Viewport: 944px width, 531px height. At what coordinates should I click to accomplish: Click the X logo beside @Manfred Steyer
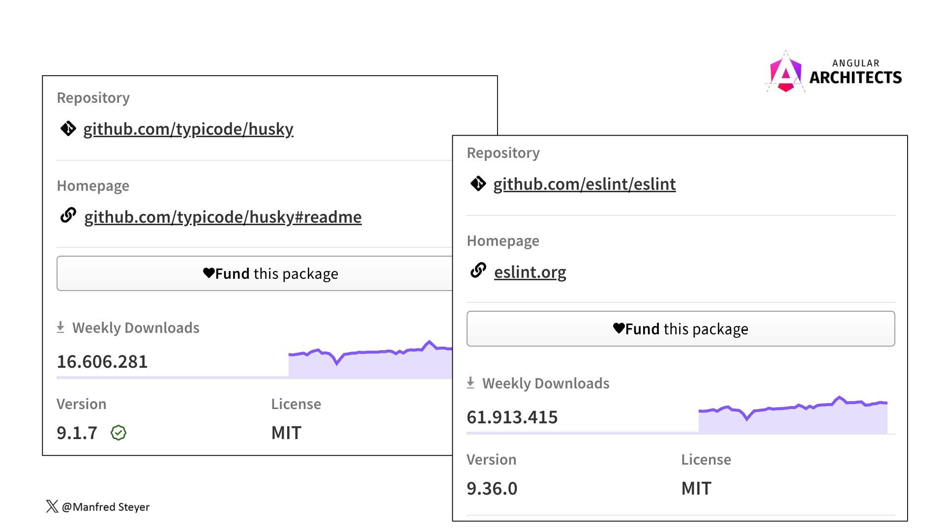pos(52,506)
